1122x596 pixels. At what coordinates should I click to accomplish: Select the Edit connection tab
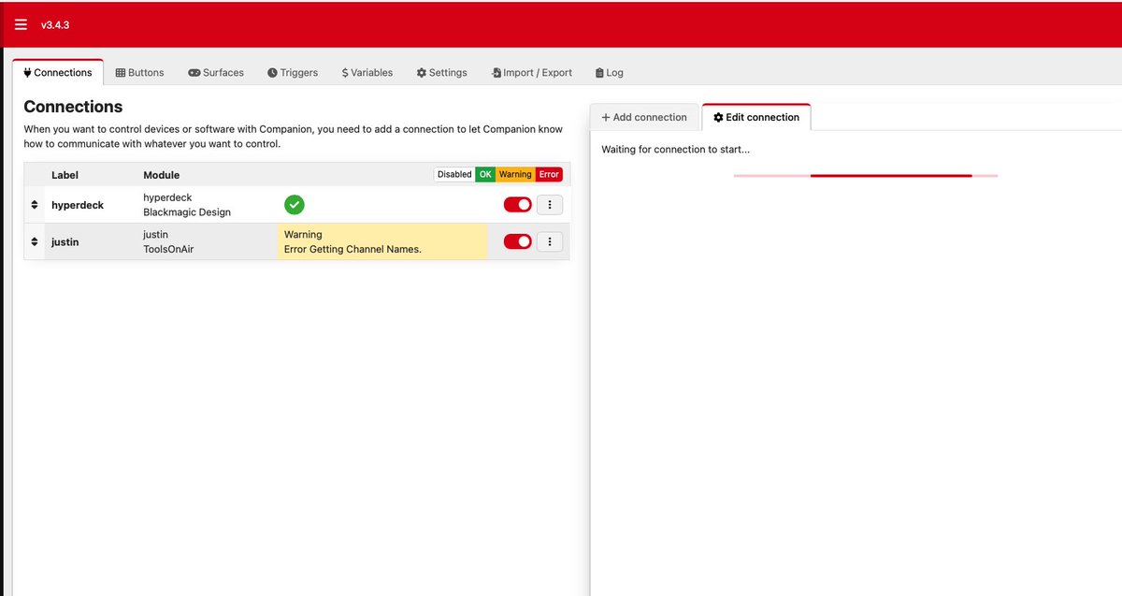coord(756,117)
